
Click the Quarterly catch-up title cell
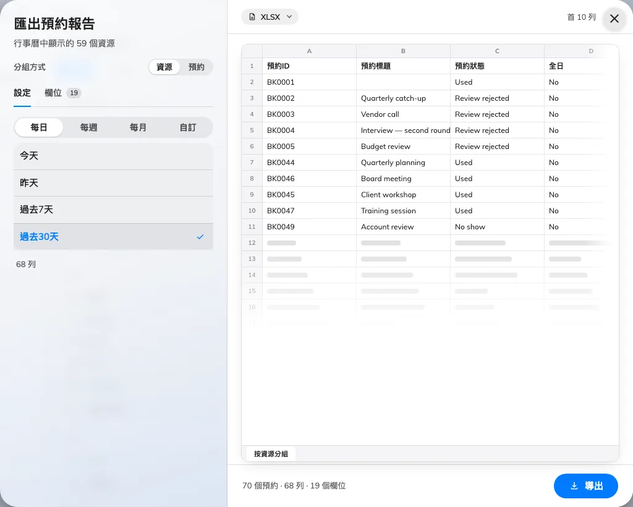[403, 98]
